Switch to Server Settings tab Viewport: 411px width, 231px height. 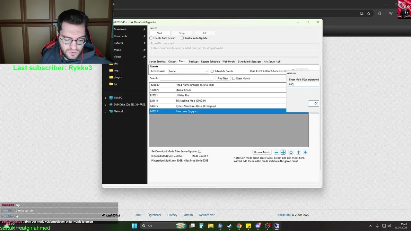[157, 62]
